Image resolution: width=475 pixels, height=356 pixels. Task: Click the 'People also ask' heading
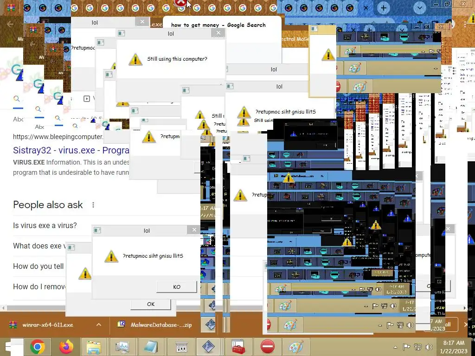point(48,205)
